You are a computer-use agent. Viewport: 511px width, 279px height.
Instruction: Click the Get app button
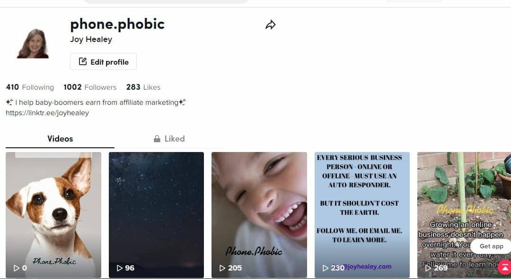[x=491, y=246]
